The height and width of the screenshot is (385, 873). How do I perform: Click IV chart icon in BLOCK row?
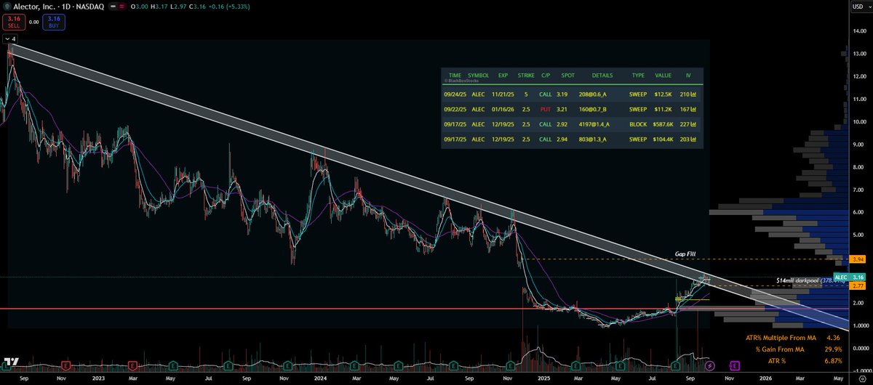pyautogui.click(x=693, y=123)
